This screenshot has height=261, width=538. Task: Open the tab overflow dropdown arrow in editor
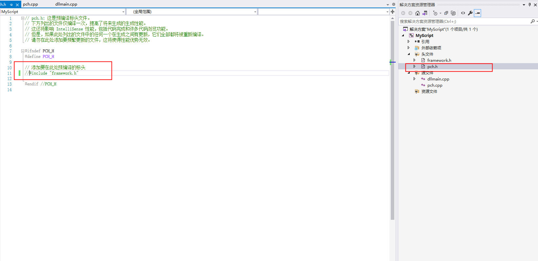tap(388, 5)
